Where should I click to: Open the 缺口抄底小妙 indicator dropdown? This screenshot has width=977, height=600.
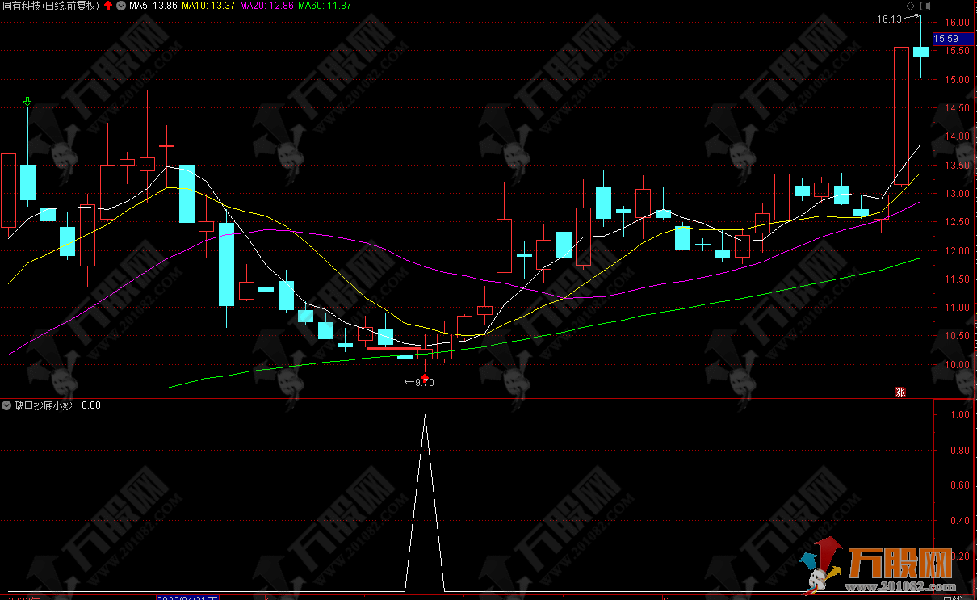[7, 405]
